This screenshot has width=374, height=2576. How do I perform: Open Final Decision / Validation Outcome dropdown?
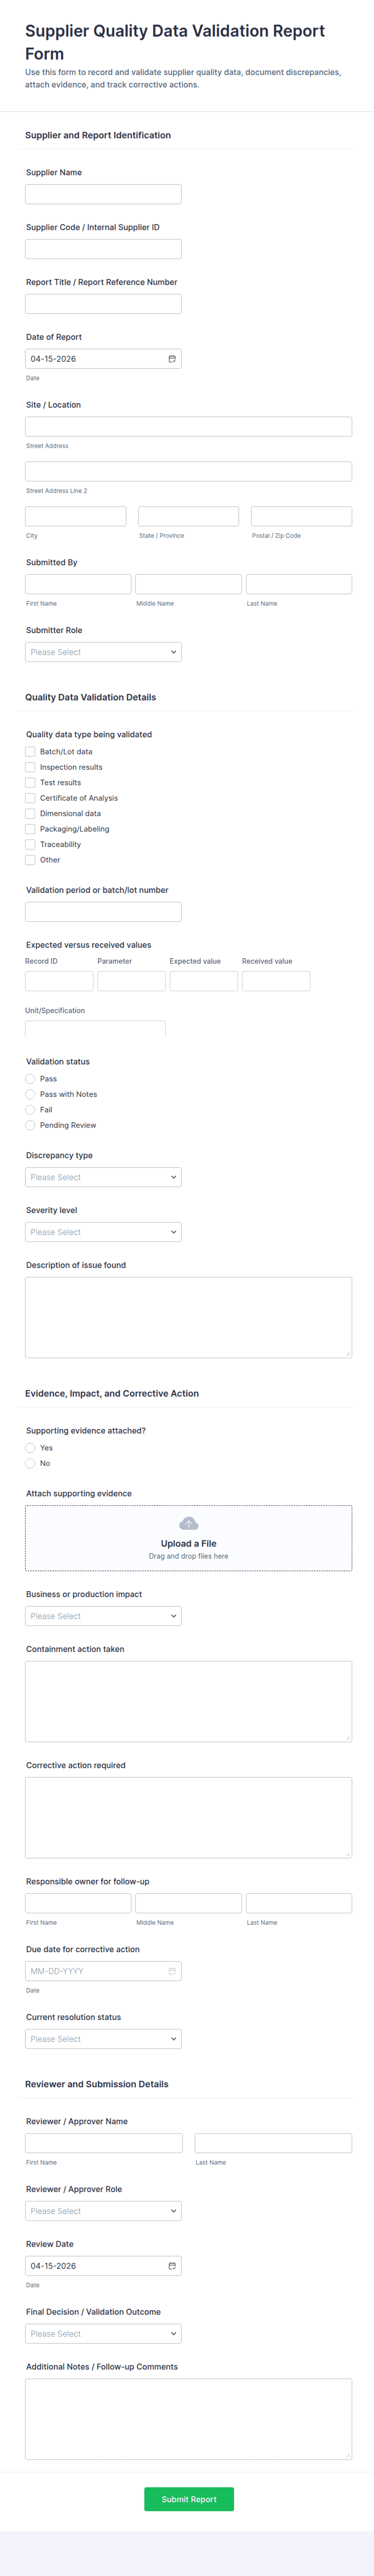pyautogui.click(x=103, y=2334)
